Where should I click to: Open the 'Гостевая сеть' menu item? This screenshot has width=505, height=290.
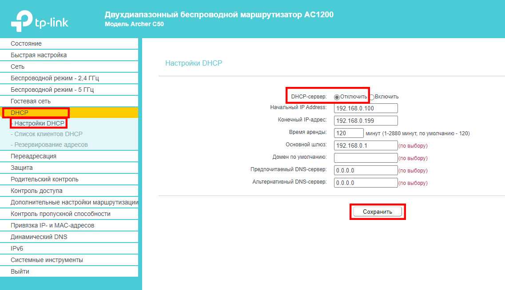point(31,101)
